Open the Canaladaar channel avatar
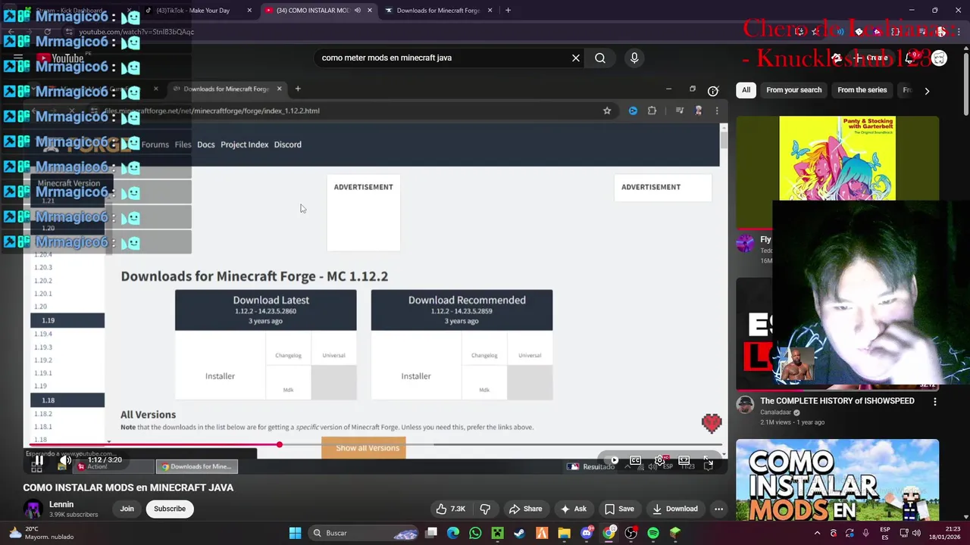970x545 pixels. click(x=746, y=403)
